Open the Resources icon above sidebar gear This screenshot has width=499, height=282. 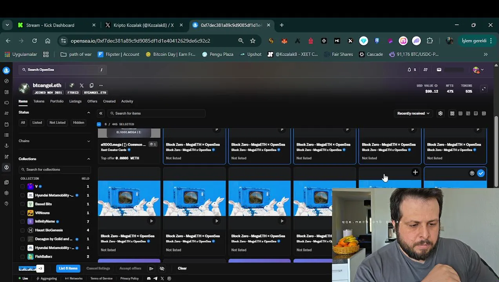(6, 183)
